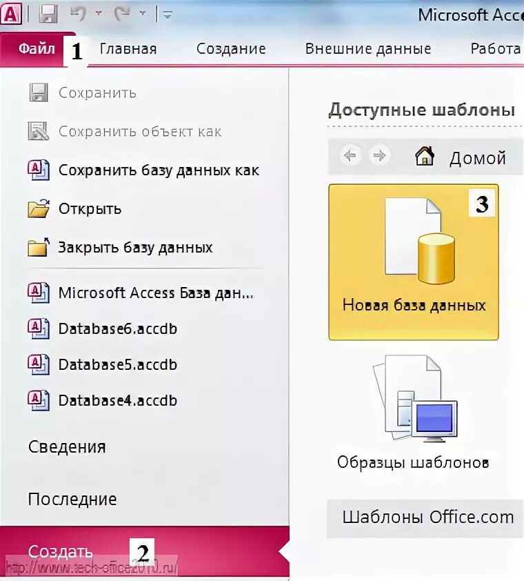This screenshot has width=524, height=581.
Task: Open the Redo history dropdown arrow
Action: pyautogui.click(x=142, y=13)
